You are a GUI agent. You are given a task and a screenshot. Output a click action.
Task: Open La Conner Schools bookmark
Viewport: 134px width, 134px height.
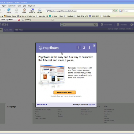(26, 16)
